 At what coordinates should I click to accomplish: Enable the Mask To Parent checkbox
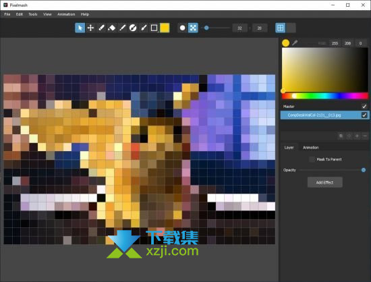[312, 159]
